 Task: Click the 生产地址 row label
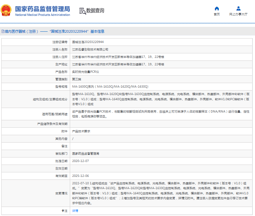pos(61,64)
